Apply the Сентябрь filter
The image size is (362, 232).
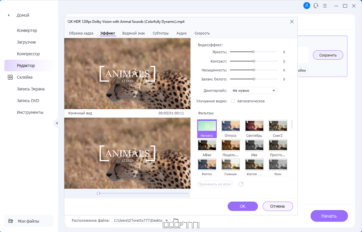[x=254, y=128]
